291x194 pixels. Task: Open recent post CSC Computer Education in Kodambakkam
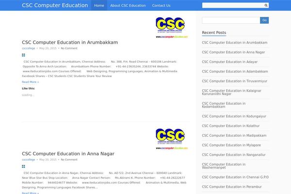(224, 105)
